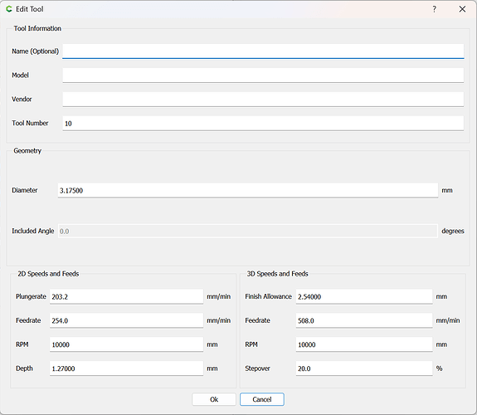The width and height of the screenshot is (477, 415).
Task: Click the "2D Speeds and Feeds" heading
Action: (x=48, y=274)
